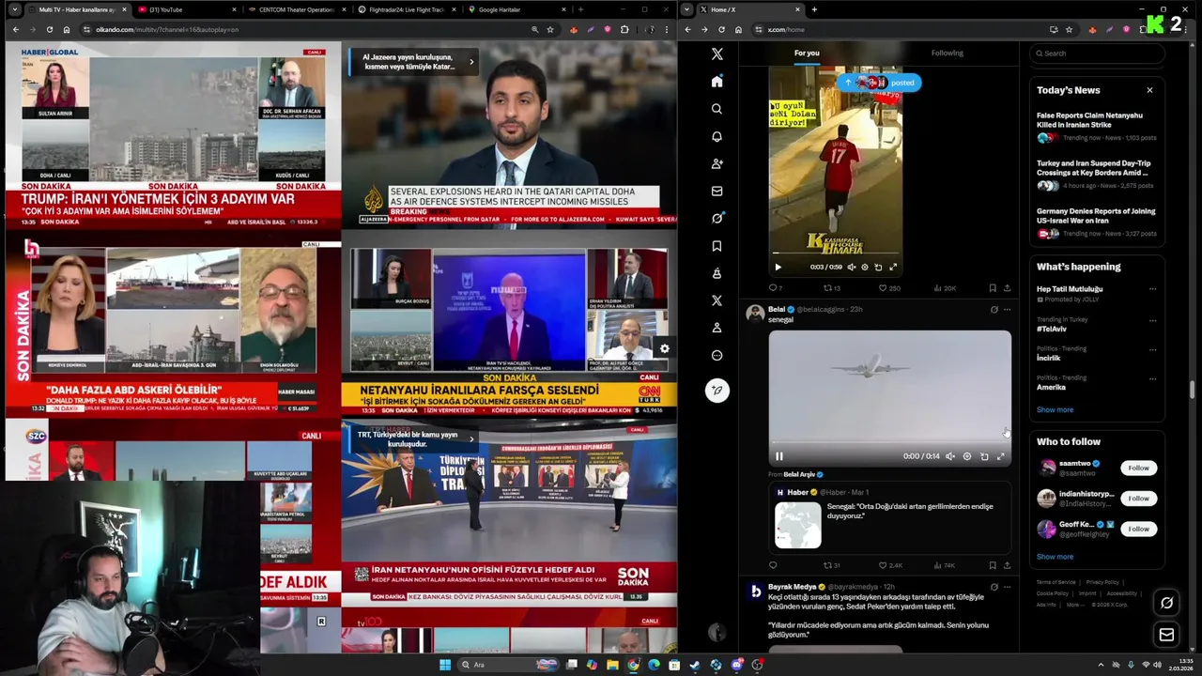This screenshot has width=1202, height=676.
Task: Follow indianhistorypics account
Action: pyautogui.click(x=1138, y=499)
